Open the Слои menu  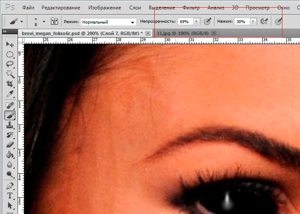coord(135,8)
